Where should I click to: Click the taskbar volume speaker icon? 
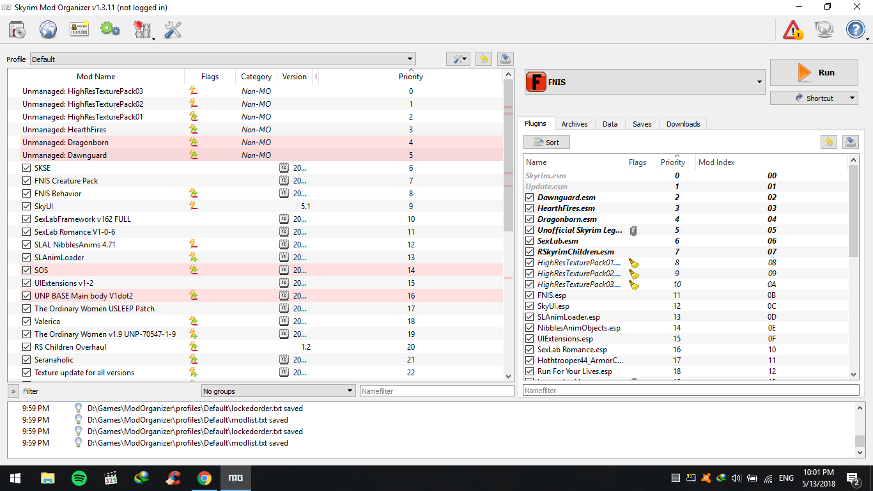(x=736, y=478)
